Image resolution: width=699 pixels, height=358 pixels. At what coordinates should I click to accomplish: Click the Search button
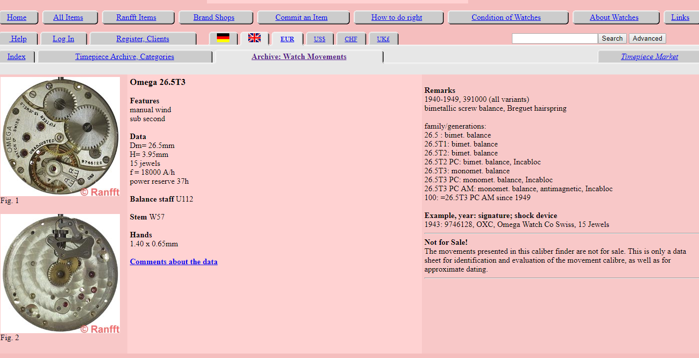612,39
